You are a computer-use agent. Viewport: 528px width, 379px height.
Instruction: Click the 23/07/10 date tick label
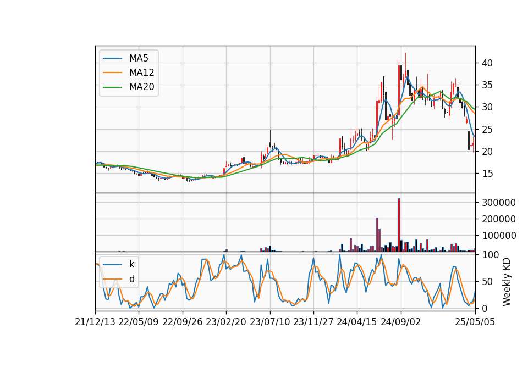(269, 322)
